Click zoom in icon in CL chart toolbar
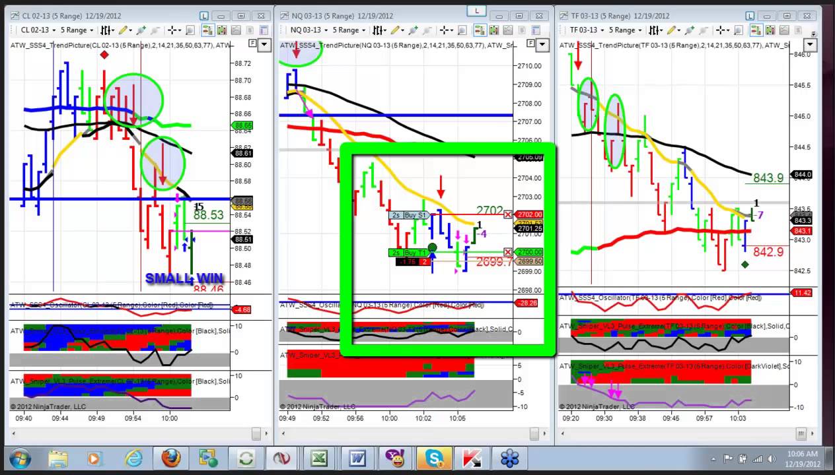 [x=141, y=30]
